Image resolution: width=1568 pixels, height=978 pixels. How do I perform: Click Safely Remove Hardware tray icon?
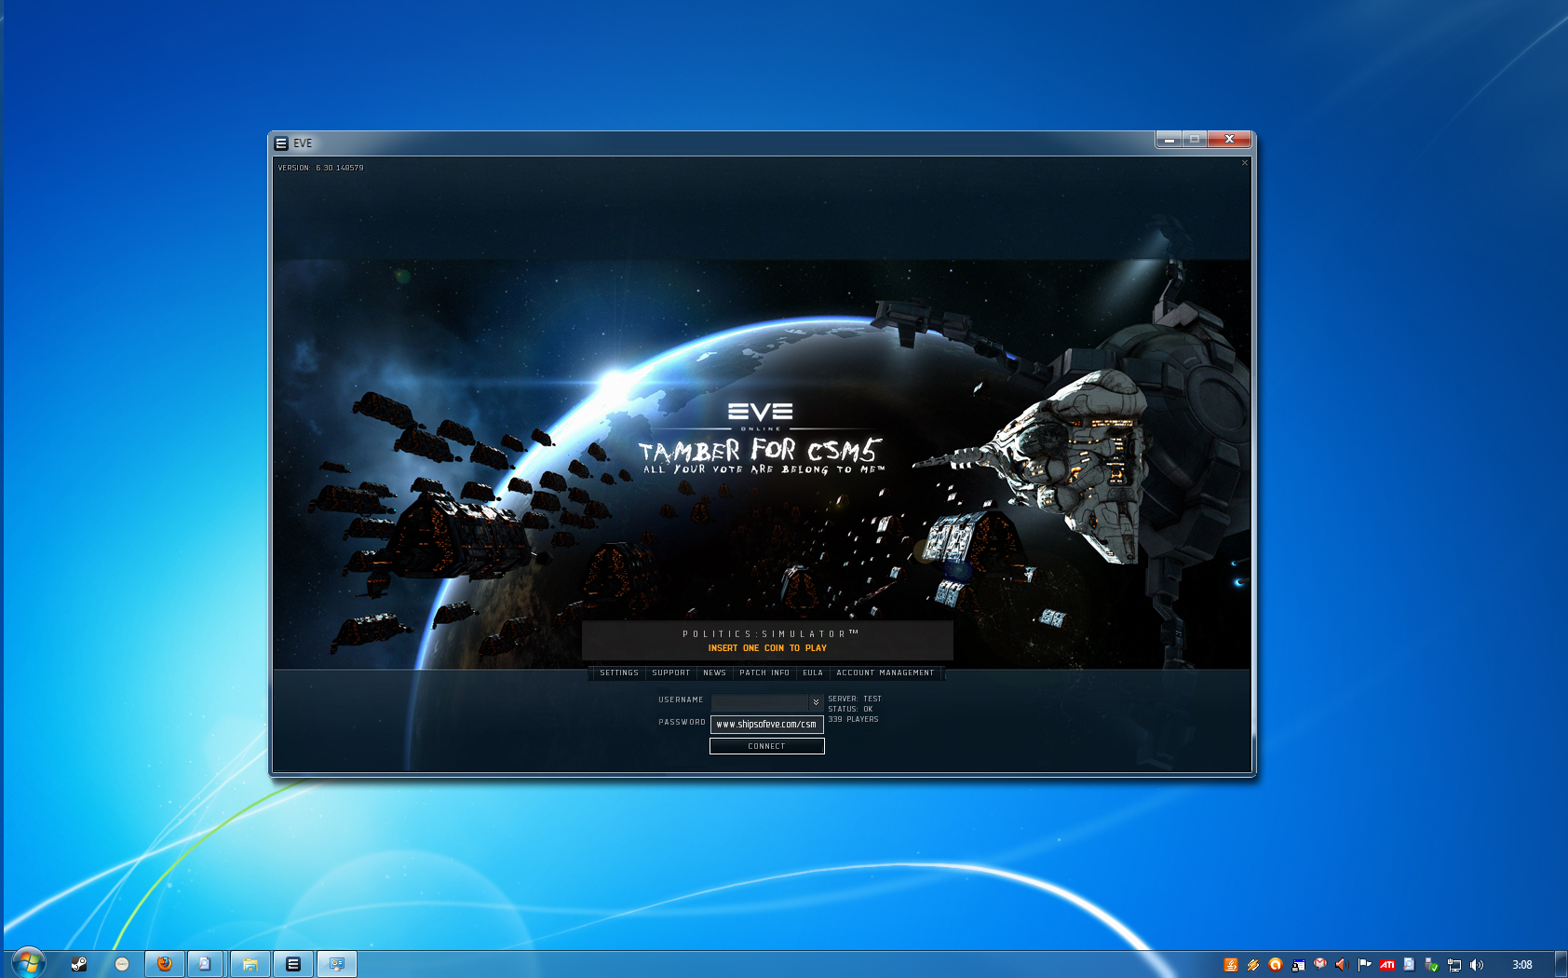coord(1432,965)
